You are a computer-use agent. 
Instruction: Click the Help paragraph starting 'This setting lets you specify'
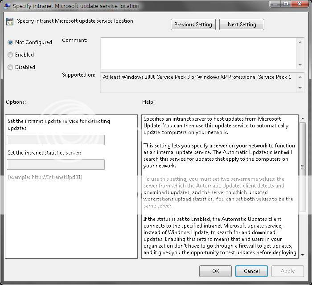(x=219, y=155)
